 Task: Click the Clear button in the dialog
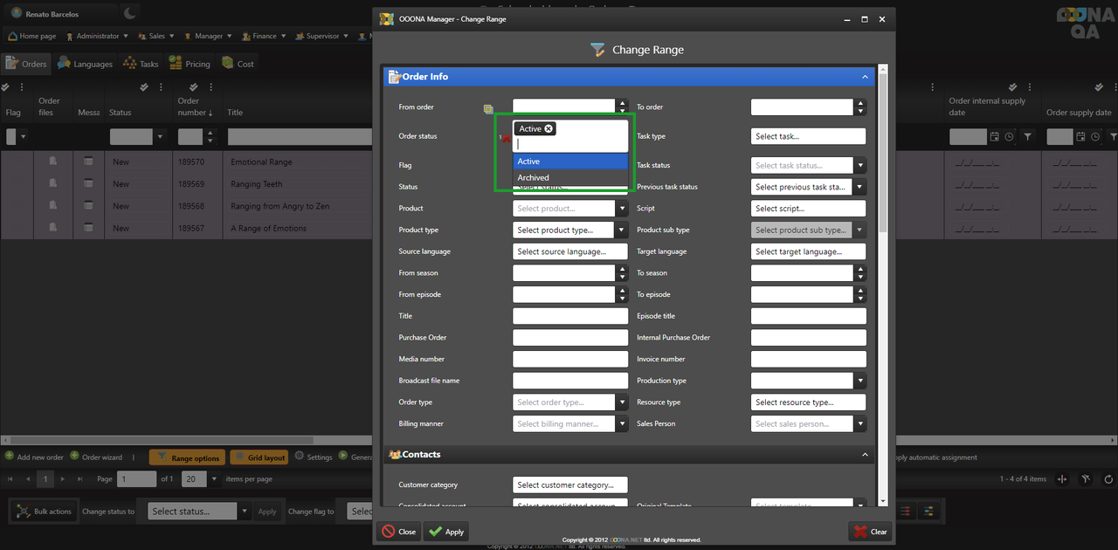(870, 531)
